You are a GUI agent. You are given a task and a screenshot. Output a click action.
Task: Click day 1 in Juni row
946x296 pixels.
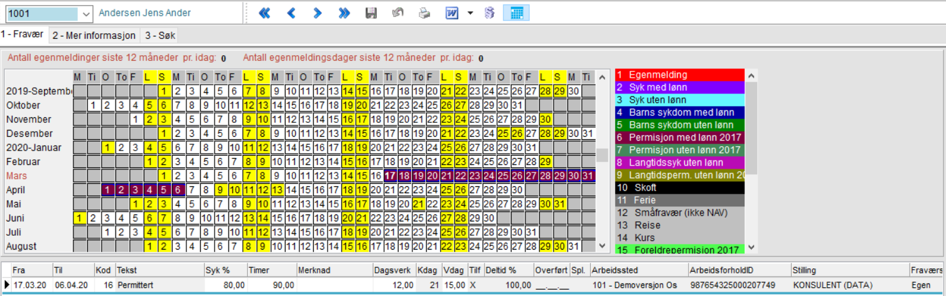tap(80, 218)
